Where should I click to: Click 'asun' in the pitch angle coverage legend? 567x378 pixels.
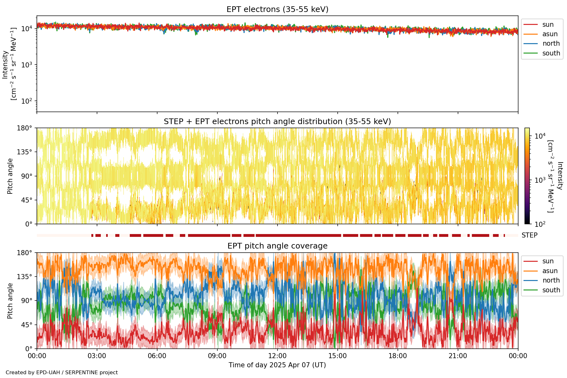(550, 271)
